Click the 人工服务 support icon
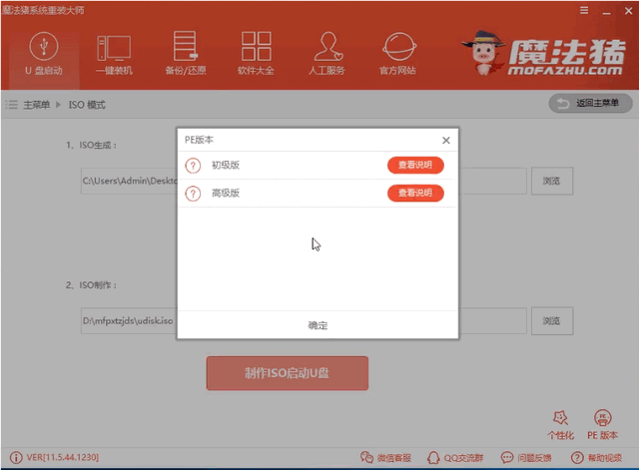 point(328,53)
